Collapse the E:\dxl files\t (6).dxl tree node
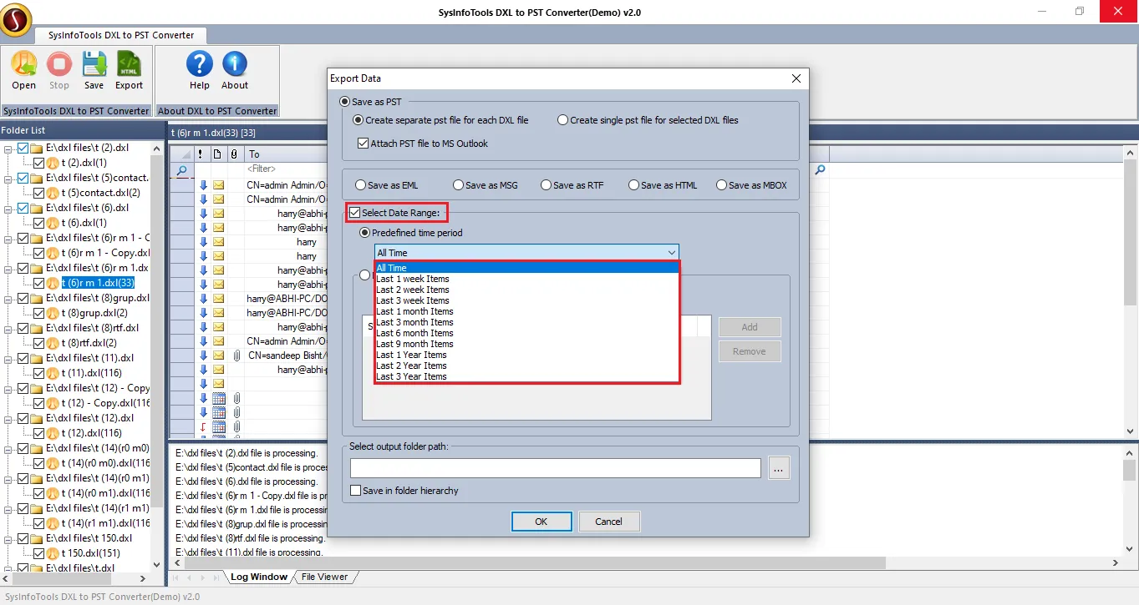1139x605 pixels. (9, 208)
